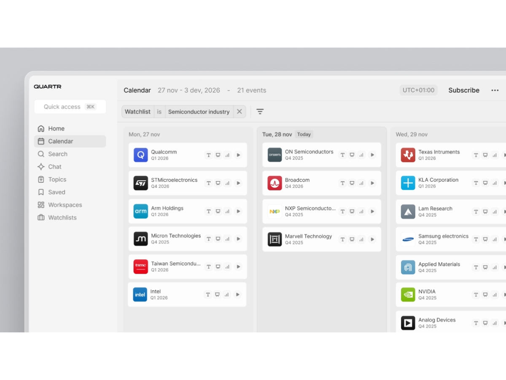The height and width of the screenshot is (380, 506).
Task: Open Qualcomm report chart icon
Action: point(228,155)
